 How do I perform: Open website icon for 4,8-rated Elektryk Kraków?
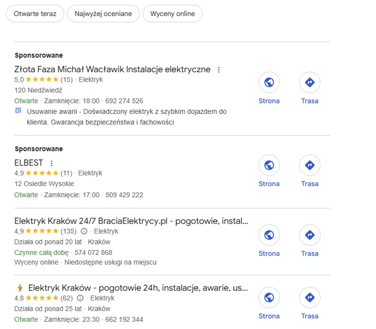(x=269, y=298)
